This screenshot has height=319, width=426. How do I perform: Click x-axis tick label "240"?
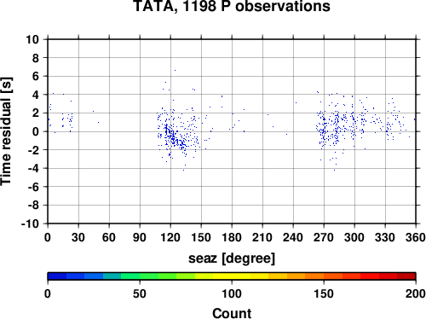(x=293, y=237)
